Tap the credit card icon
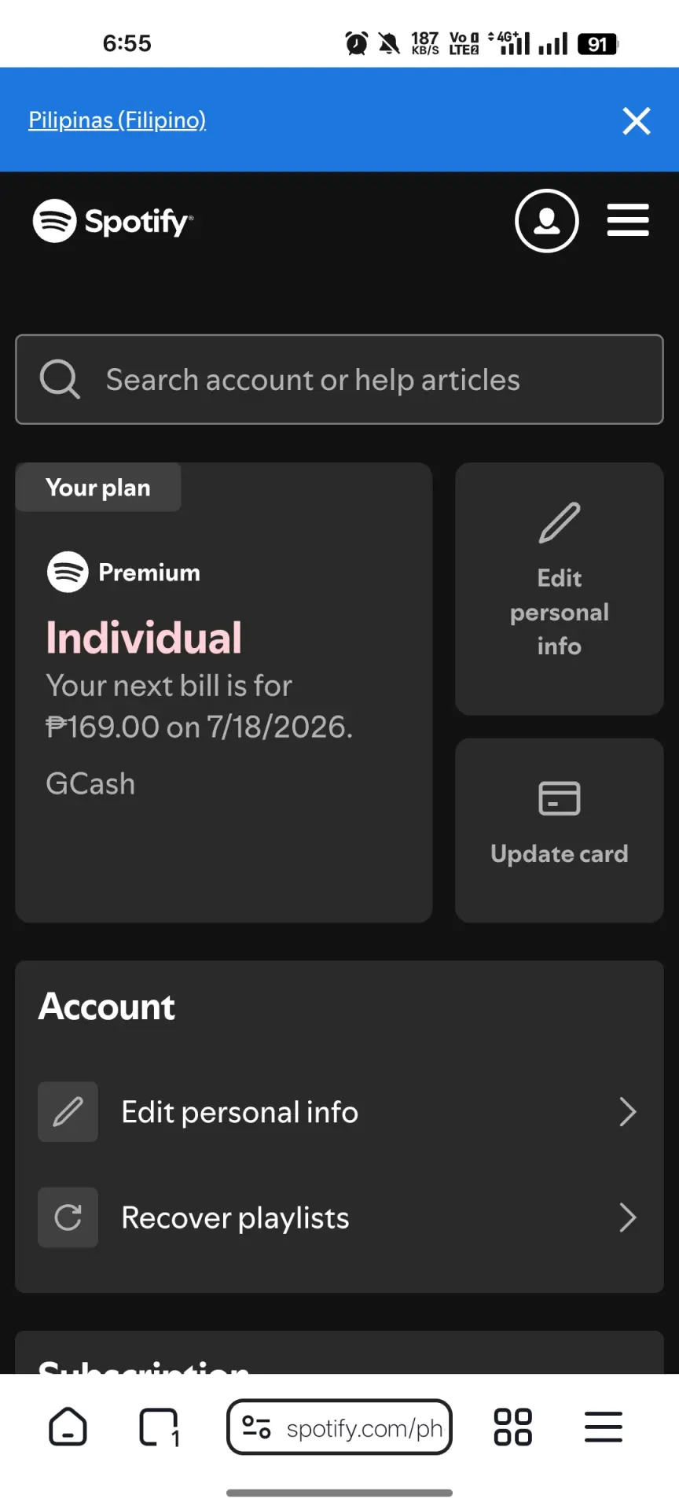The image size is (679, 1510). pyautogui.click(x=560, y=798)
